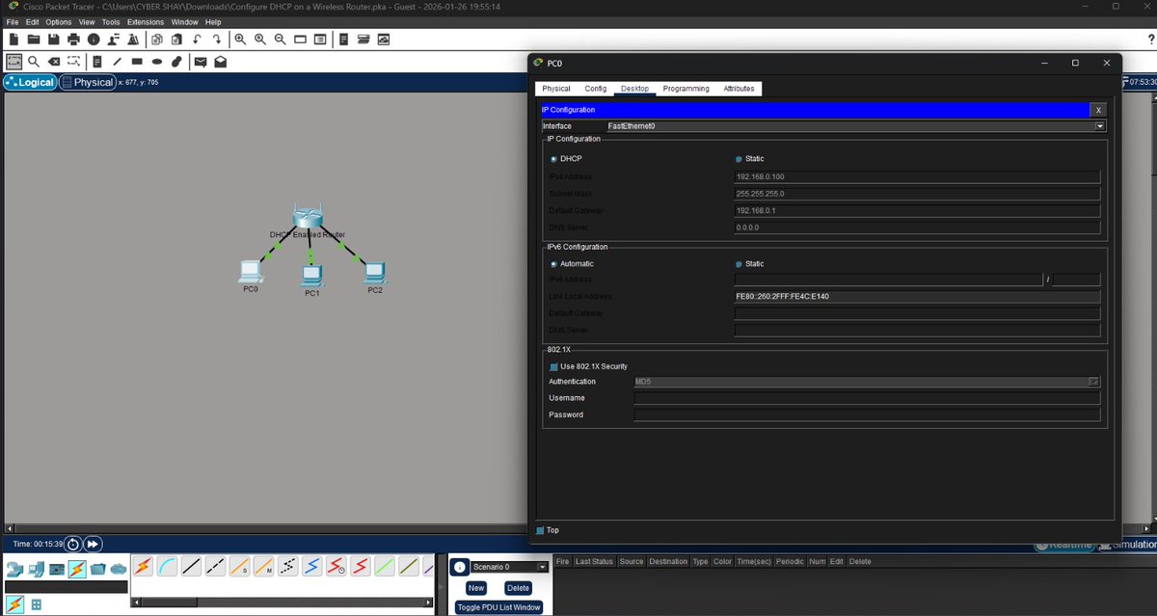This screenshot has height=616, width=1157.
Task: Choose the copper straight-through cable
Action: pos(191,566)
